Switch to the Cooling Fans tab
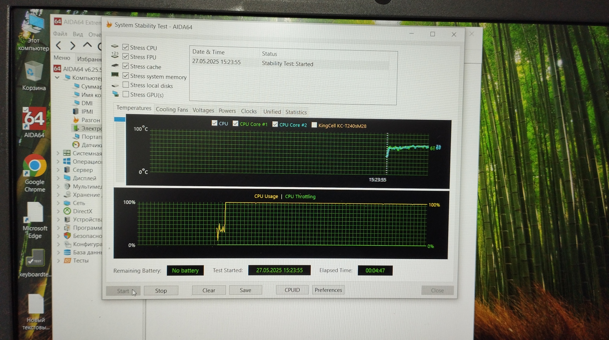 [172, 109]
